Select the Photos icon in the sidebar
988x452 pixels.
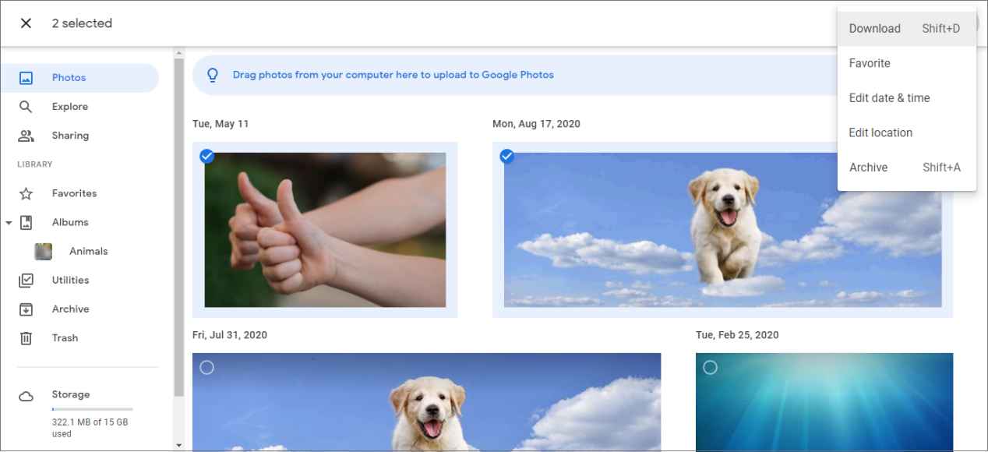click(x=27, y=77)
